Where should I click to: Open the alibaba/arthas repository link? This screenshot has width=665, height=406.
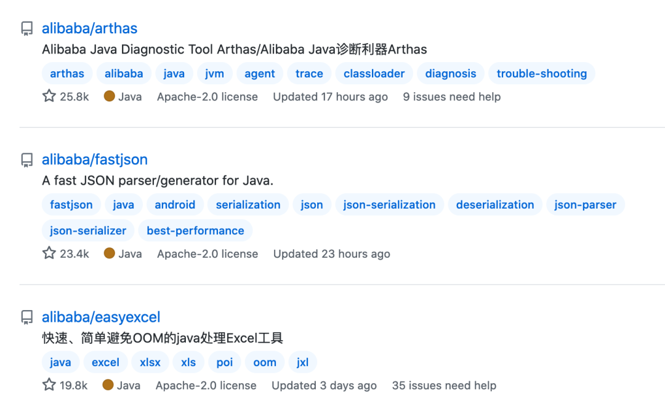point(89,28)
